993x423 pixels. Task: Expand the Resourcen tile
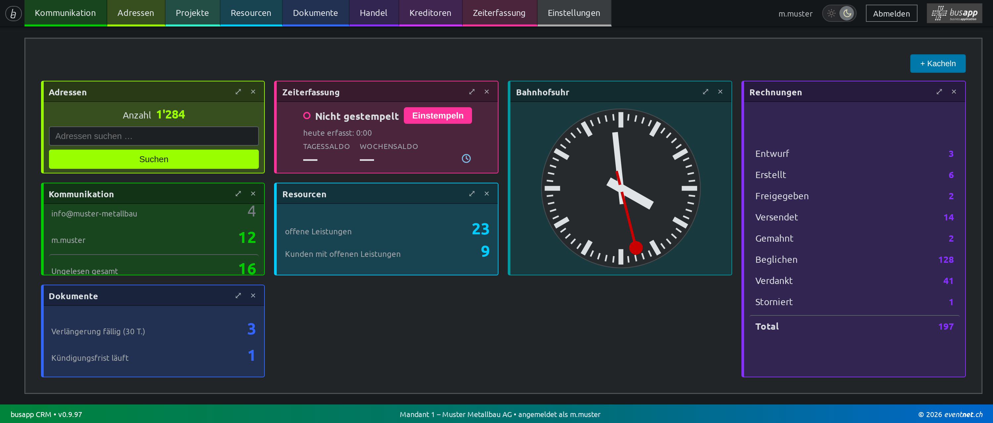pyautogui.click(x=472, y=194)
